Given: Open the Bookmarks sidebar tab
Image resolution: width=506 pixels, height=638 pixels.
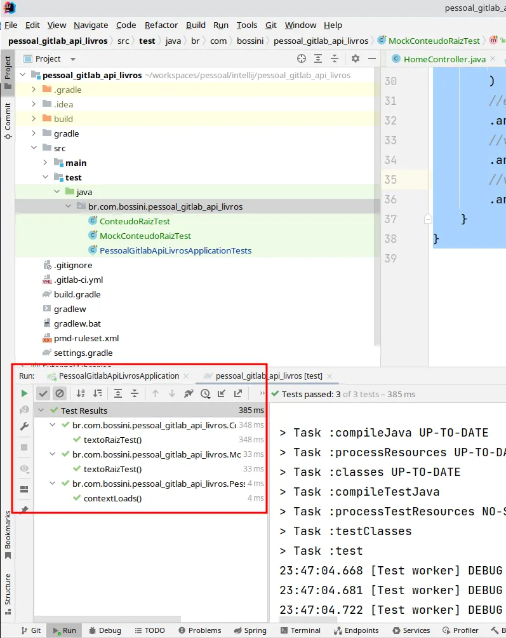Looking at the screenshot, I should [x=8, y=535].
